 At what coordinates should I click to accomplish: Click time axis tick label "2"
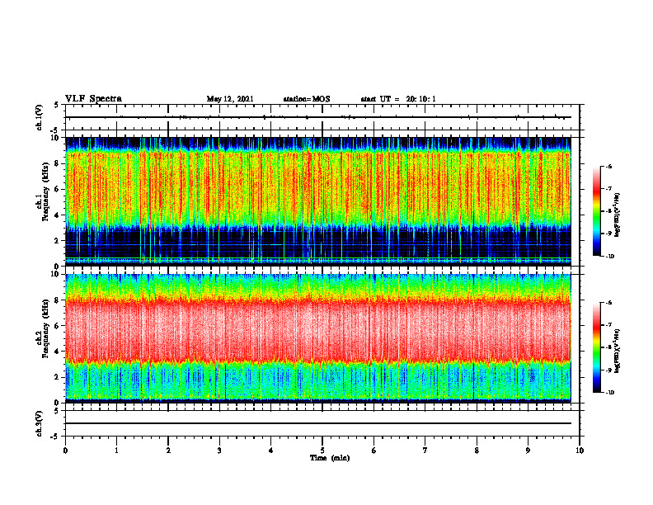[168, 451]
